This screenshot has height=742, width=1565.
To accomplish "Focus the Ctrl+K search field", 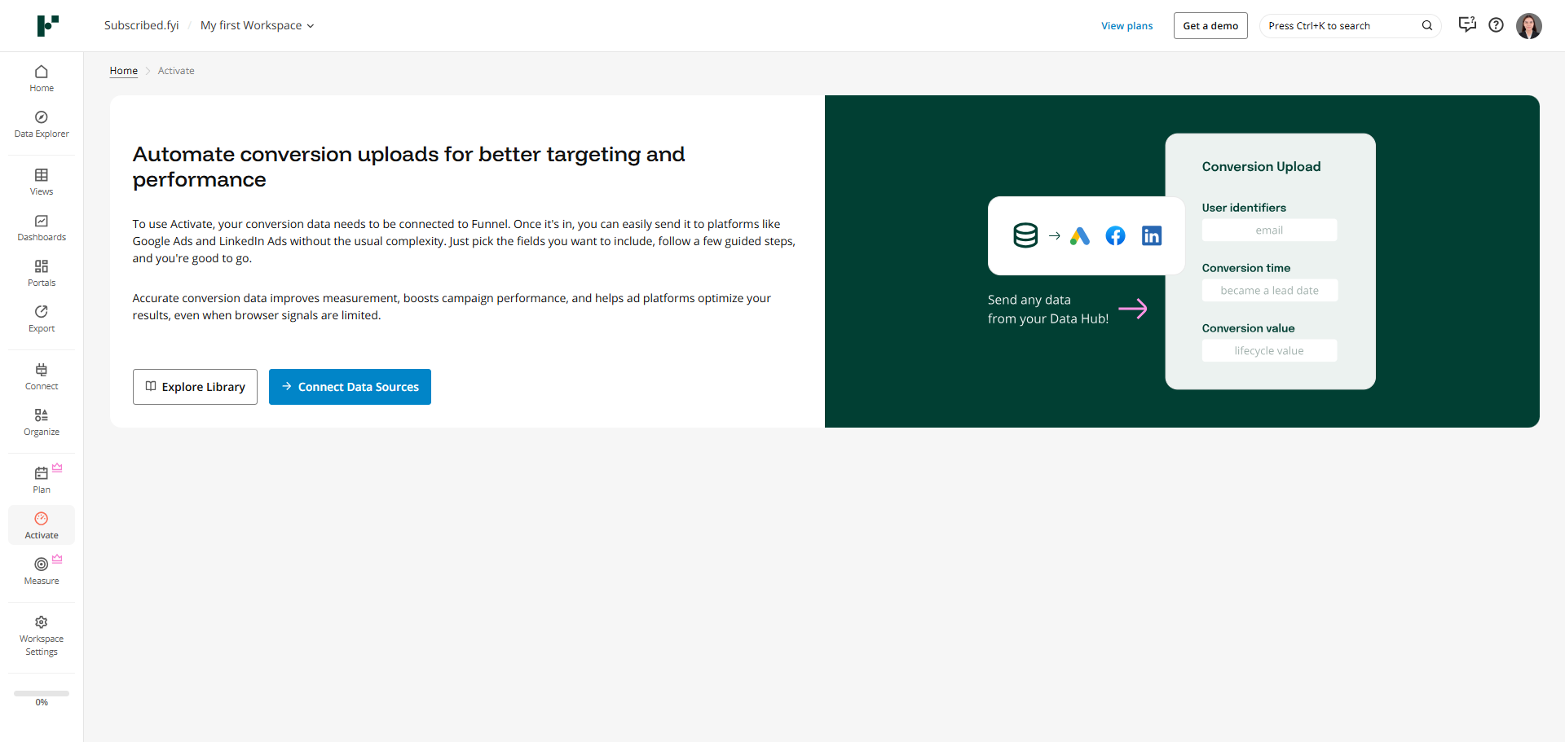I will click(1350, 26).
